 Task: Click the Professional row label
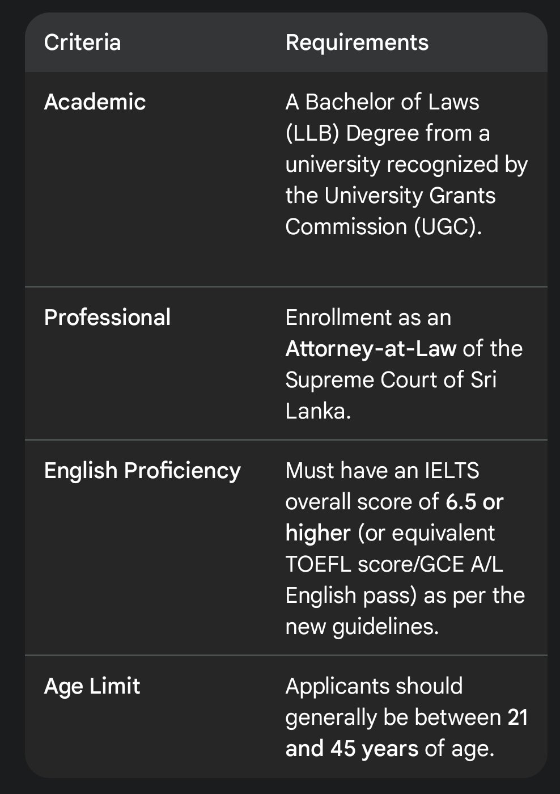(x=107, y=318)
